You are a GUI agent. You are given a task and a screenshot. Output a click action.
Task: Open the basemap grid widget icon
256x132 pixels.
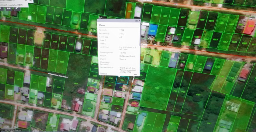pyautogui.click(x=9, y=9)
